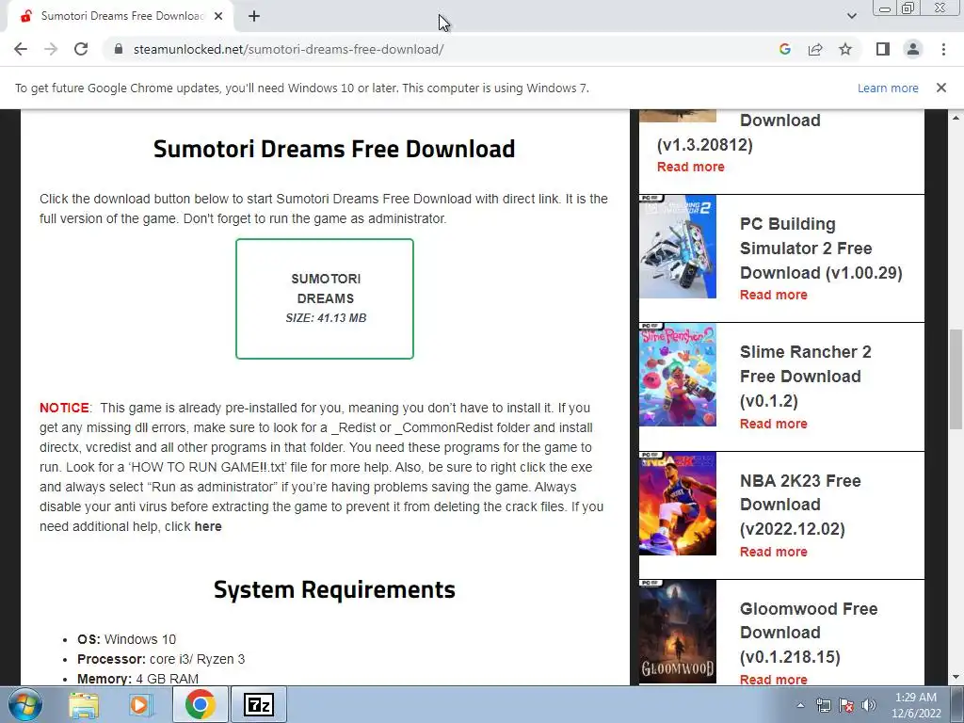
Task: Open Slime Rancher 2 Free Download title
Action: tap(806, 377)
